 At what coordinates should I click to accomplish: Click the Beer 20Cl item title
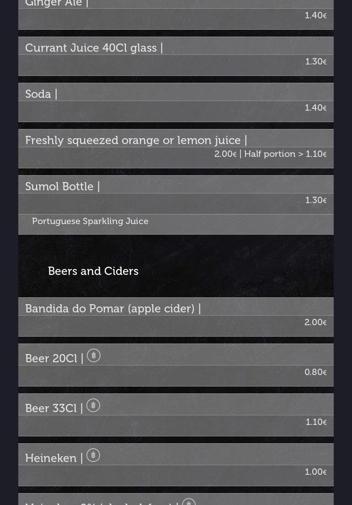(x=51, y=359)
